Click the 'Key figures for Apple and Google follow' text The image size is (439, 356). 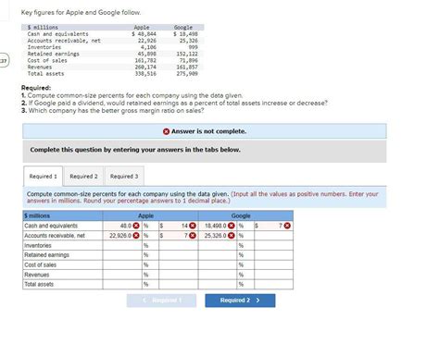click(81, 13)
